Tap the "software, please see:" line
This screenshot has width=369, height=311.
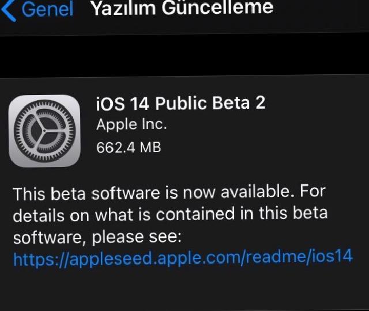click(x=97, y=237)
